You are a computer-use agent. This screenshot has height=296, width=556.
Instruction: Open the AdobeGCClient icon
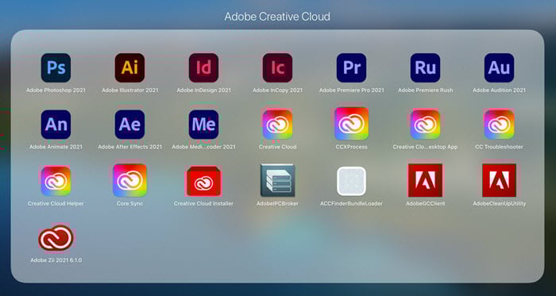(x=425, y=180)
